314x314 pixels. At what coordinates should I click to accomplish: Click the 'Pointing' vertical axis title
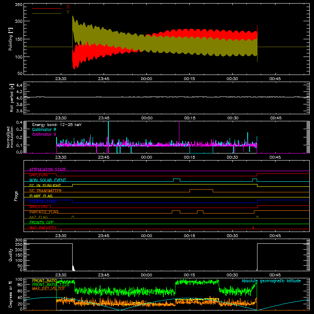[11, 39]
